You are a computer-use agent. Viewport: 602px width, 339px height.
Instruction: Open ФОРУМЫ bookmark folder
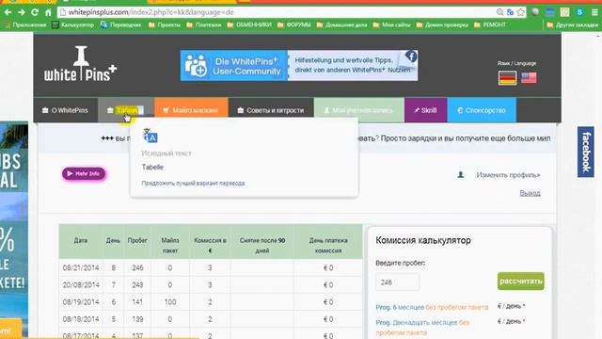point(294,25)
